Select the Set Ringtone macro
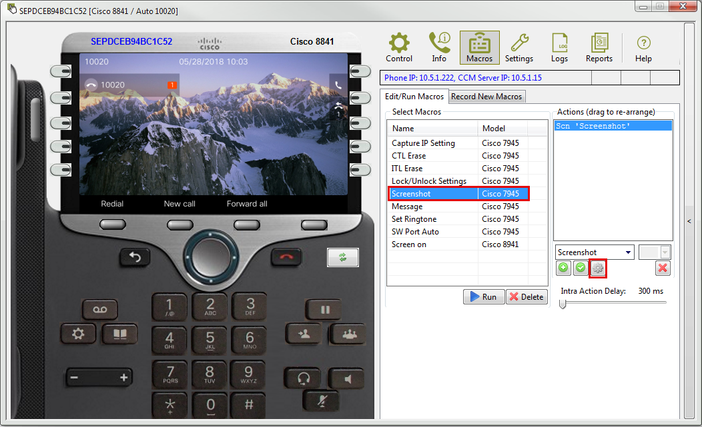 pos(467,219)
